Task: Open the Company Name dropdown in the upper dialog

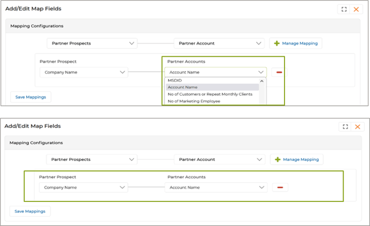Action: pyautogui.click(x=84, y=72)
